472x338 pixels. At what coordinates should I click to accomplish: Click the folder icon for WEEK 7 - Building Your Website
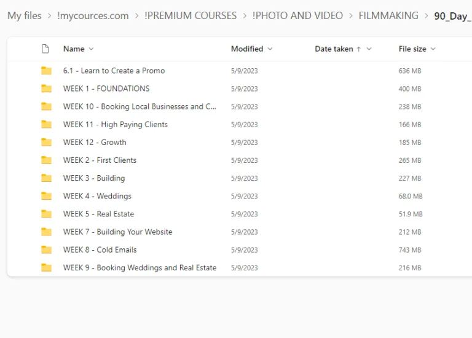[46, 232]
